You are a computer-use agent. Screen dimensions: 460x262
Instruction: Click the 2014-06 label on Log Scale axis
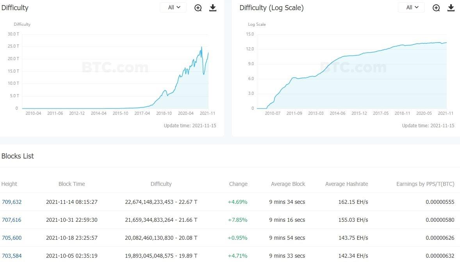(338, 113)
